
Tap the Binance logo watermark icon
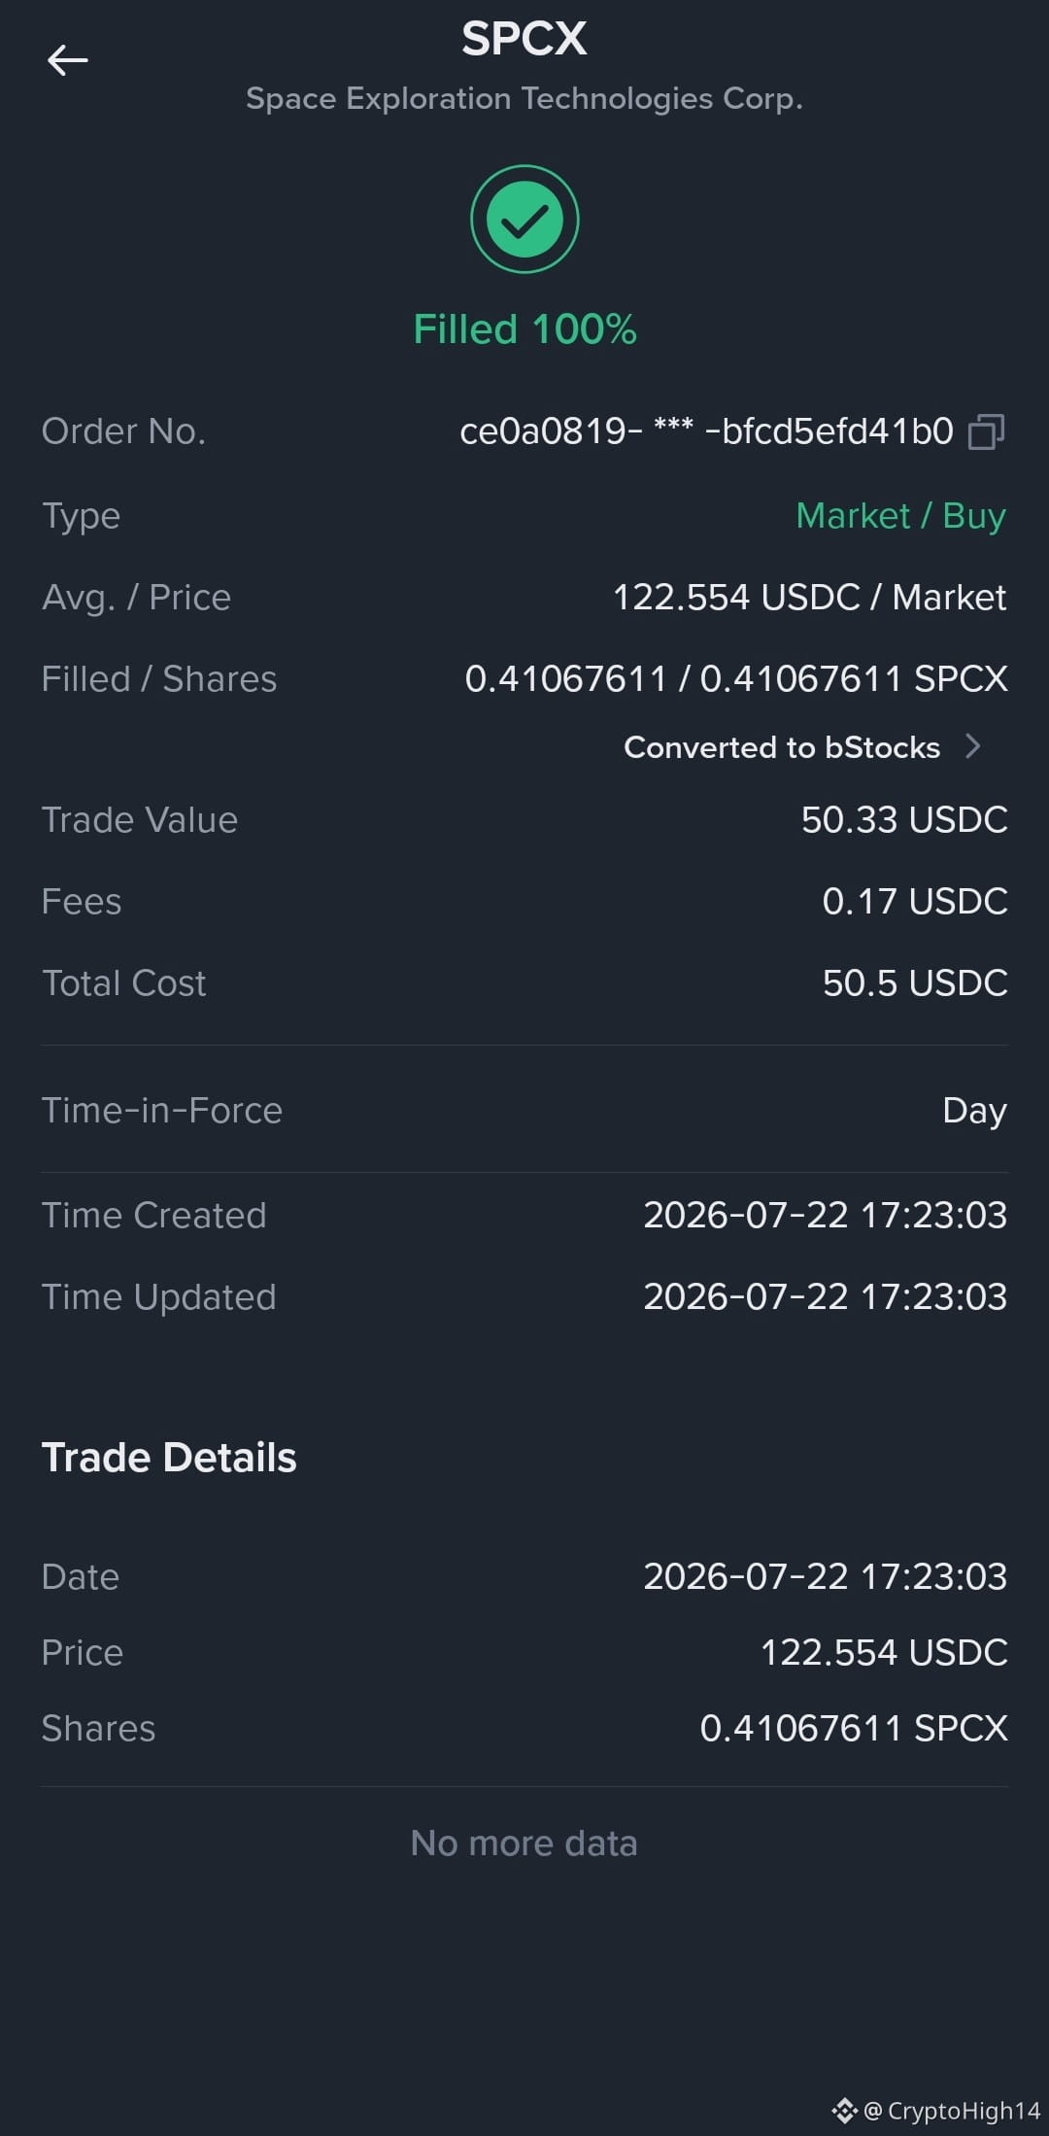tap(844, 2110)
